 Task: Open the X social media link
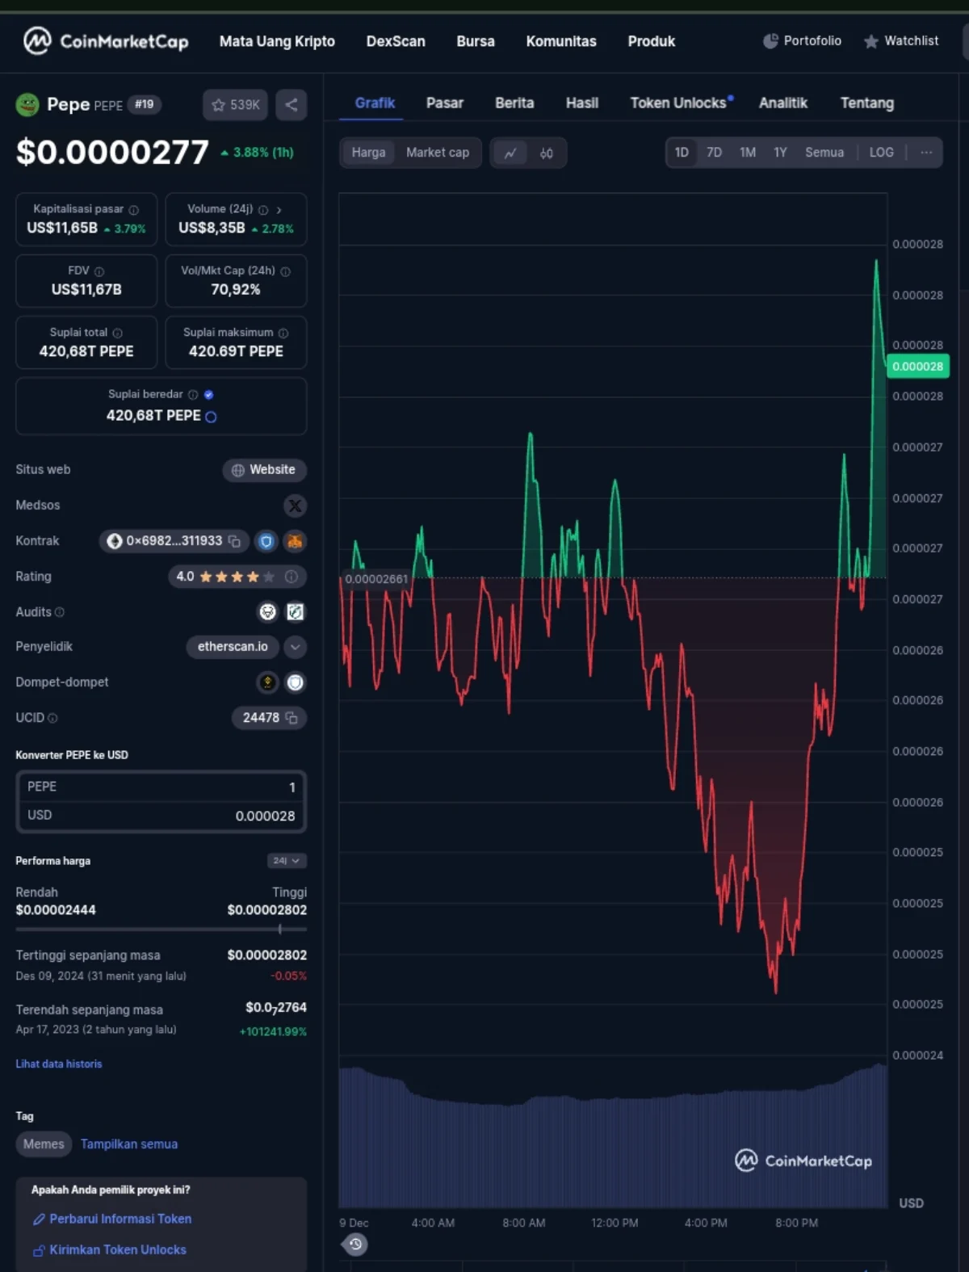point(296,506)
